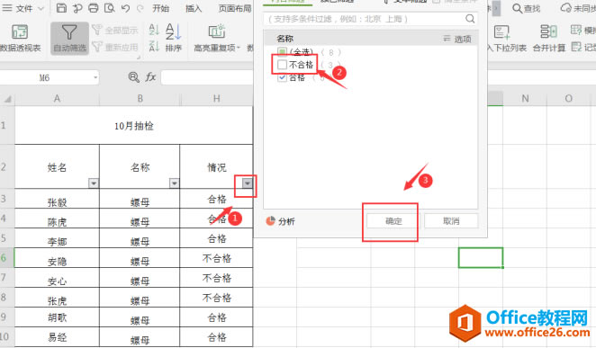The image size is (596, 348).
Task: Click cell containing 易经
Action: (x=57, y=336)
